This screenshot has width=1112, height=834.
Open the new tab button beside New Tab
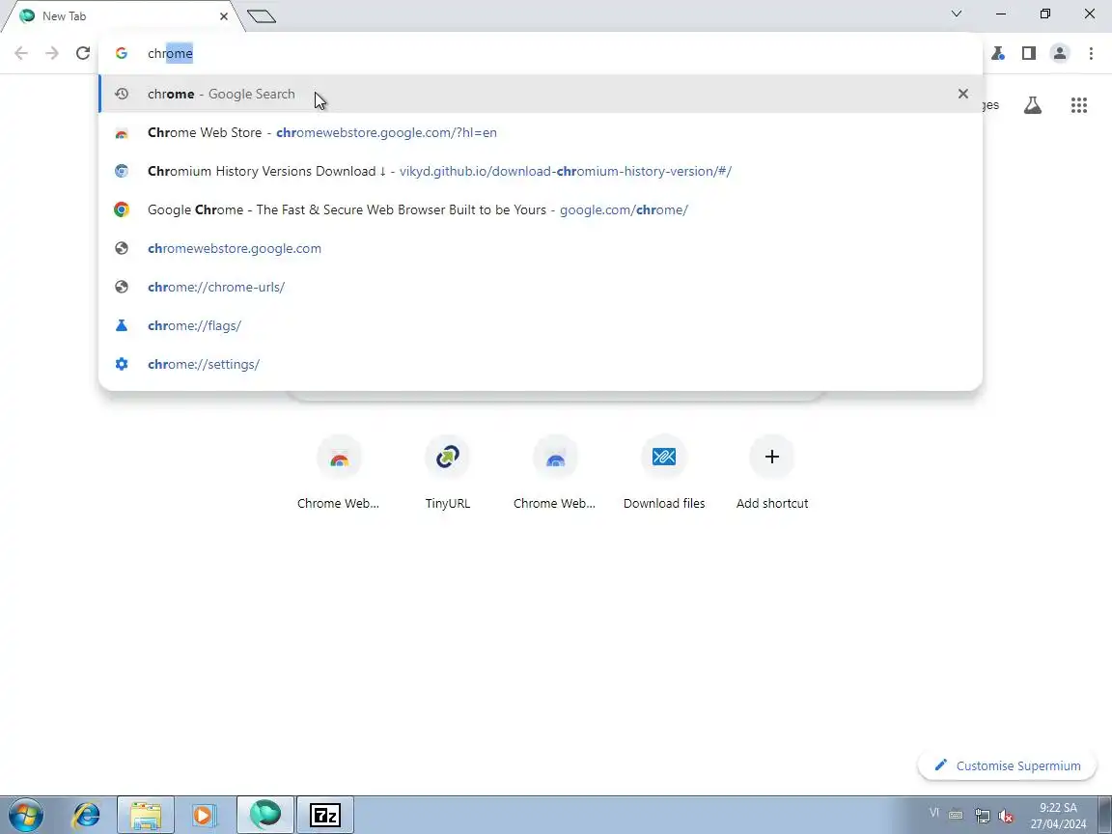coord(262,15)
